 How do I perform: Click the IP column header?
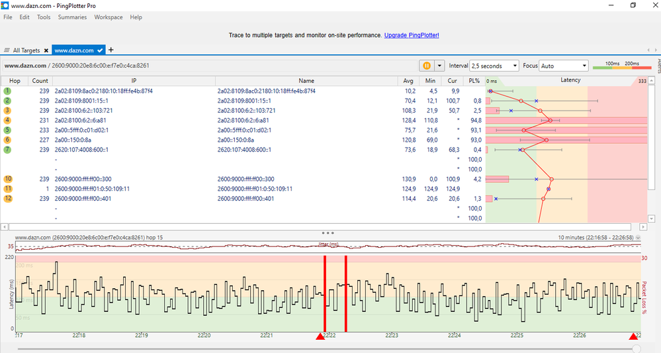pos(134,81)
